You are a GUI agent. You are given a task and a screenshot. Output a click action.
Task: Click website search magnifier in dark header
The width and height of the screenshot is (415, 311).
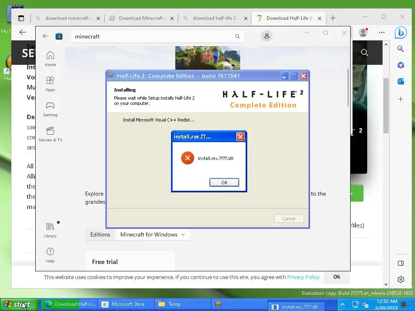click(x=364, y=52)
